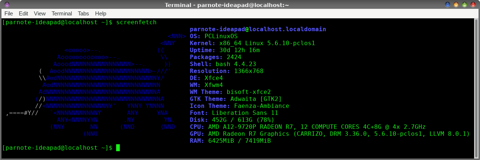Open the File menu
Screen dimensions: 480x160
pos(8,13)
